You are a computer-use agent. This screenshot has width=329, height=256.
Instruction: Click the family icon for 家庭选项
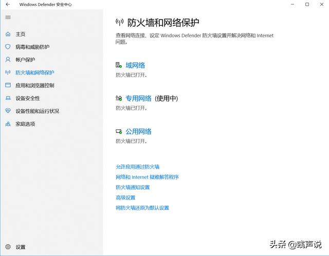[8, 124]
